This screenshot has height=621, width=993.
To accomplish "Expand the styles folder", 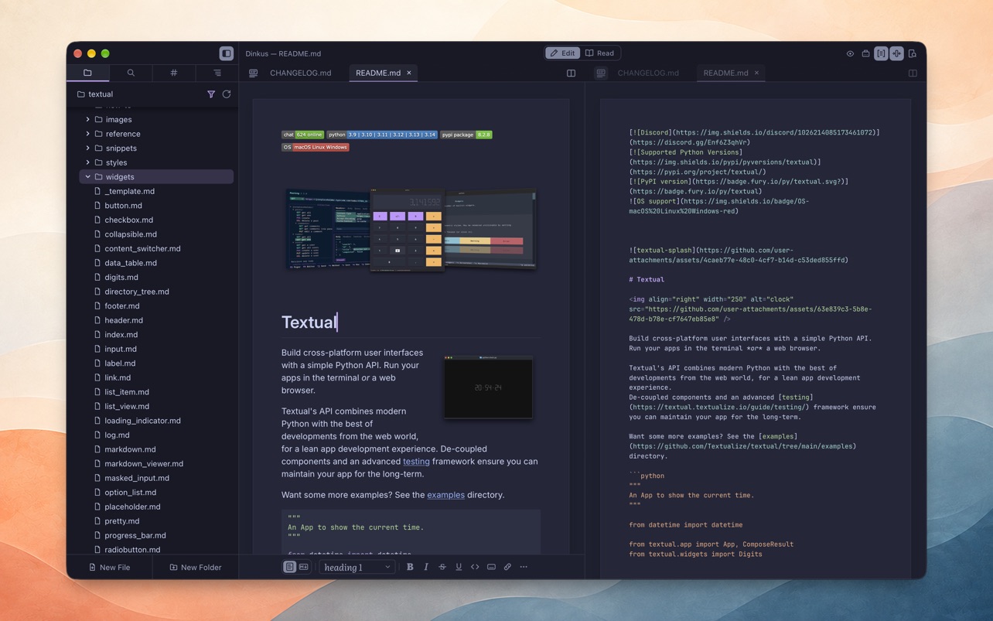I will (x=88, y=162).
